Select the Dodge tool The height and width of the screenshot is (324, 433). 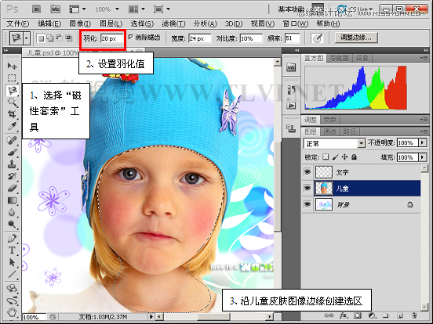12,225
